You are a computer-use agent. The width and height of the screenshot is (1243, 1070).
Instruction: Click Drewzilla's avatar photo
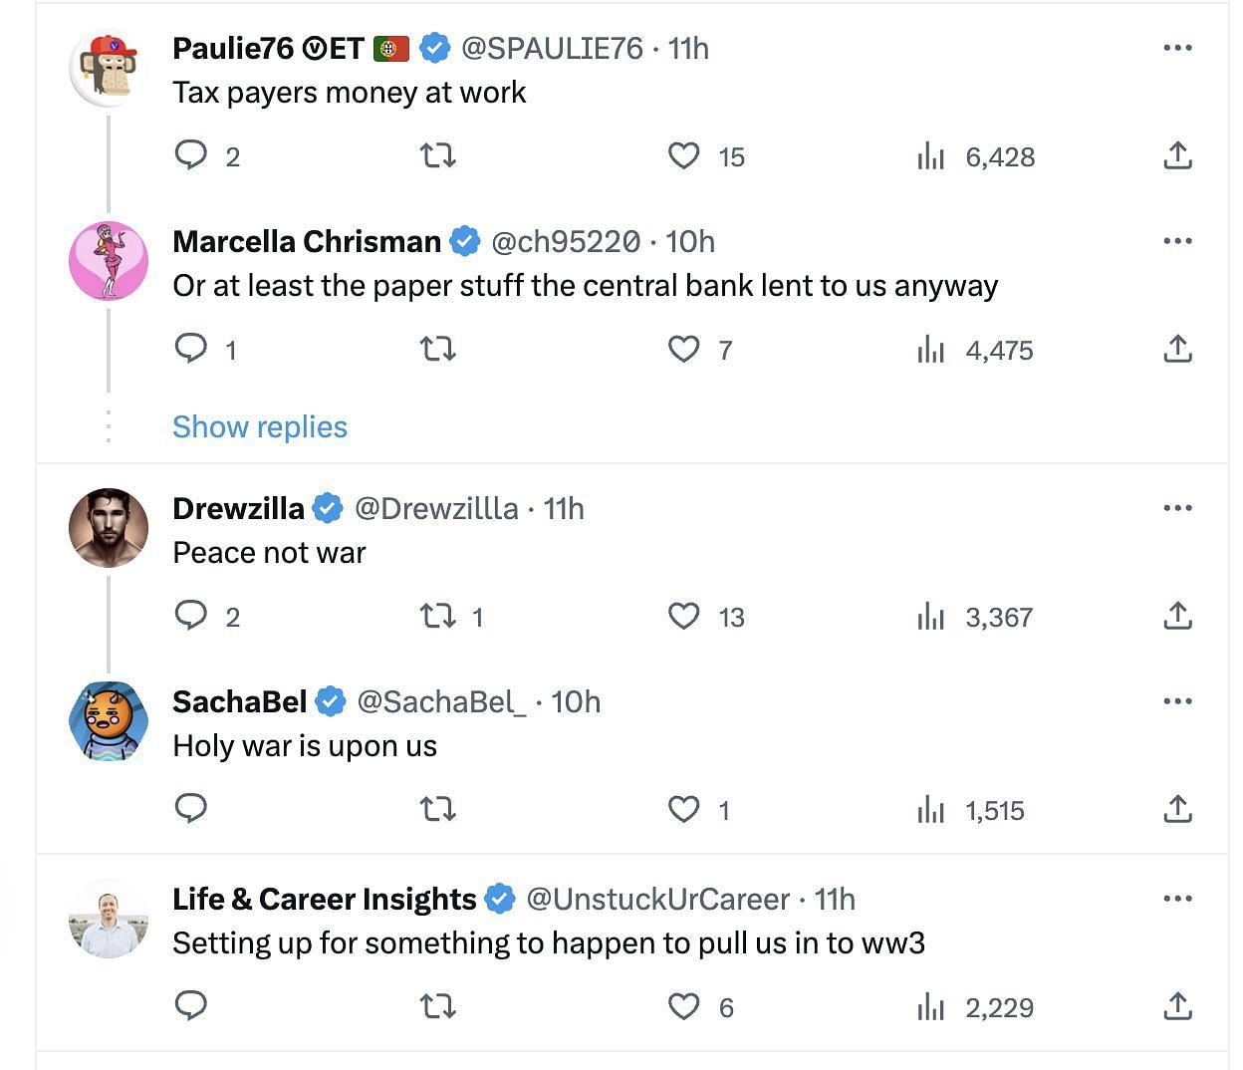109,528
